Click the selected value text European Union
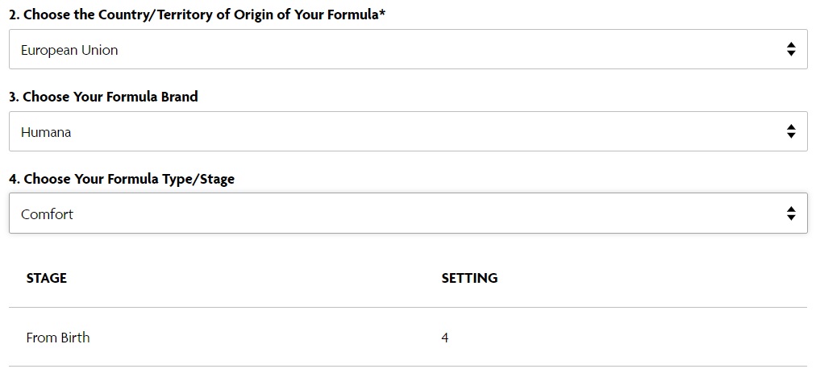 point(69,50)
